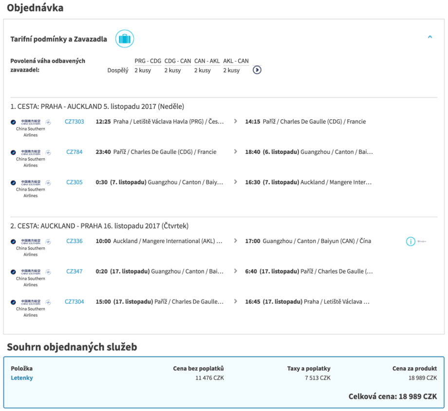Image resolution: width=448 pixels, height=411 pixels.
Task: Click the CZ347 flight number
Action: point(75,271)
